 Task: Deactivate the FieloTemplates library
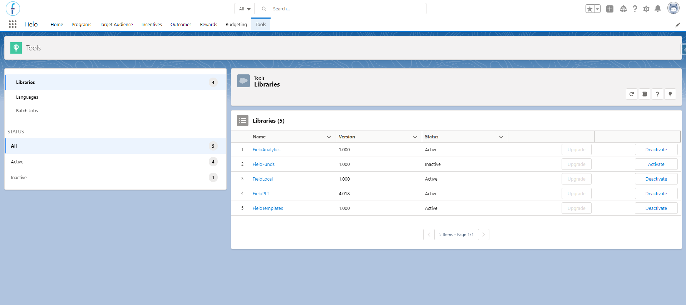(x=656, y=208)
